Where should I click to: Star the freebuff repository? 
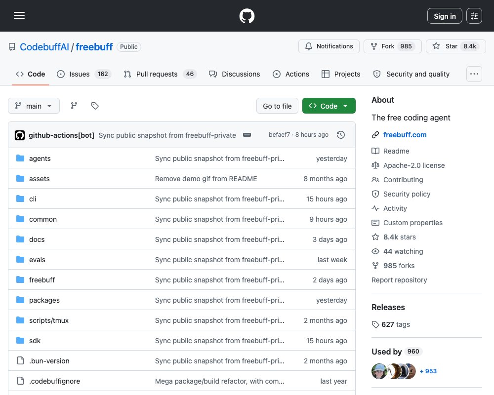click(455, 46)
